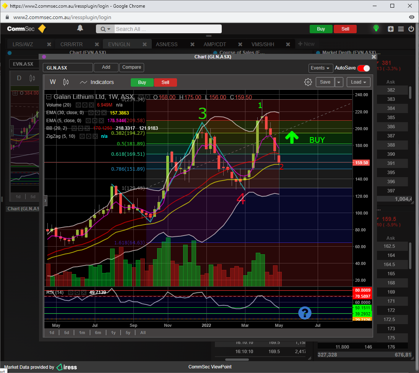
Task: Click the candlestick icon in EVN chart
Action: pos(32,78)
